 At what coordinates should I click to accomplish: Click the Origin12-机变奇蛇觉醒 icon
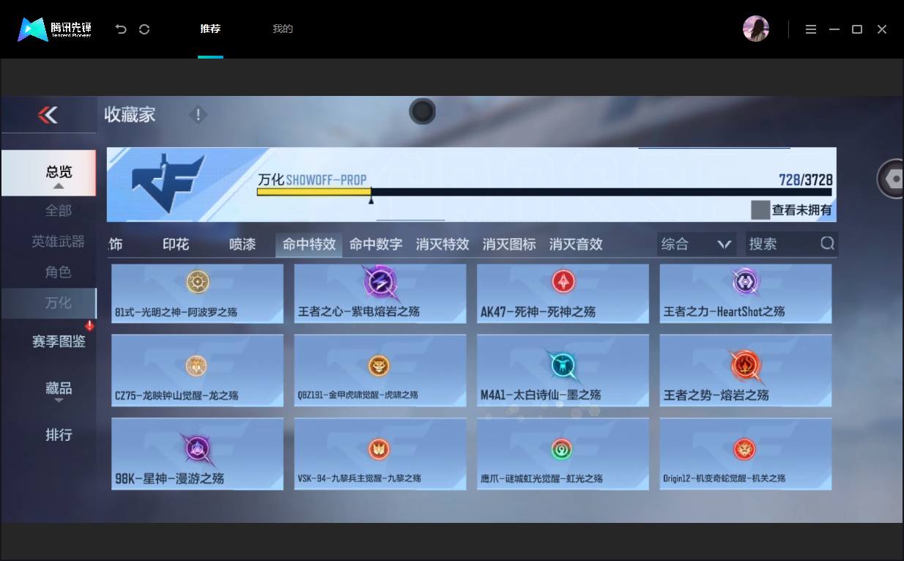click(744, 448)
